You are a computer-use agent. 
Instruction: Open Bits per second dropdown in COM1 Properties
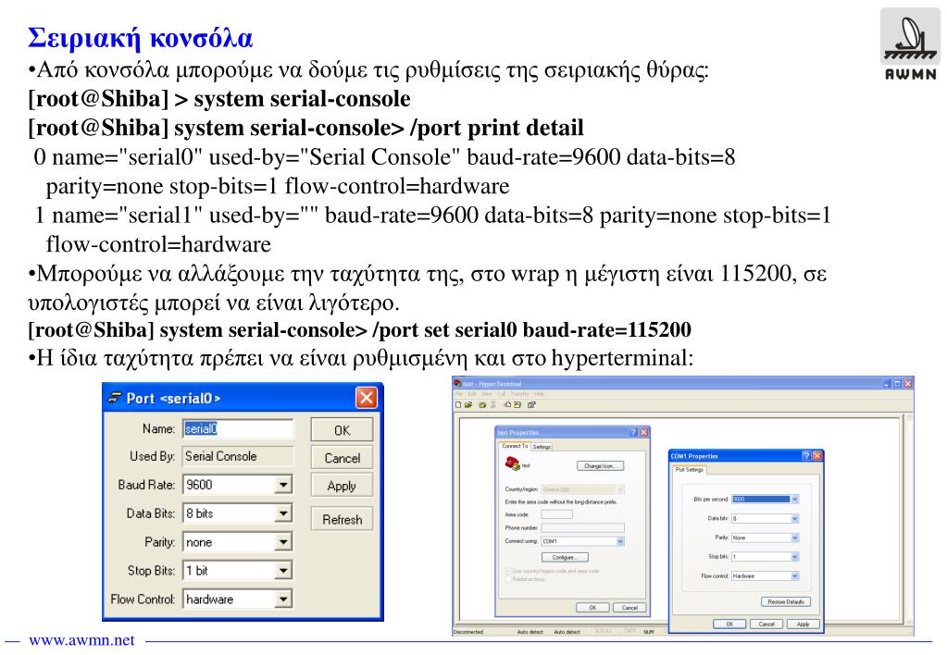(795, 500)
